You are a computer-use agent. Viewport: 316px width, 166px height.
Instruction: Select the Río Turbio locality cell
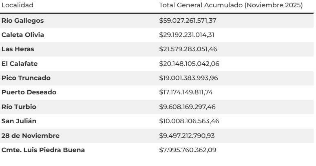coord(18,107)
